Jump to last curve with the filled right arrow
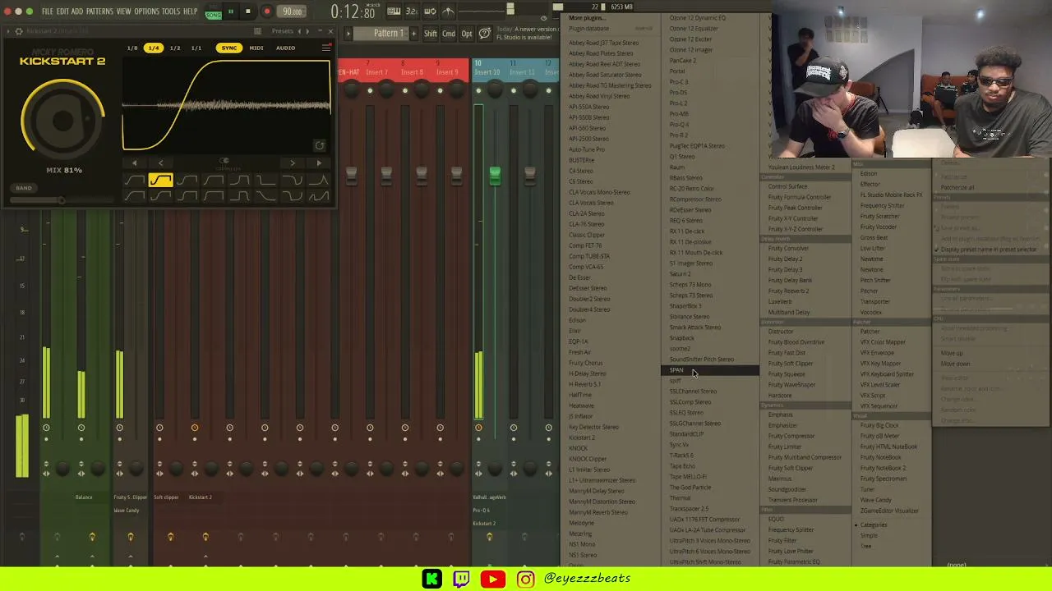Image resolution: width=1052 pixels, height=591 pixels. coord(319,163)
